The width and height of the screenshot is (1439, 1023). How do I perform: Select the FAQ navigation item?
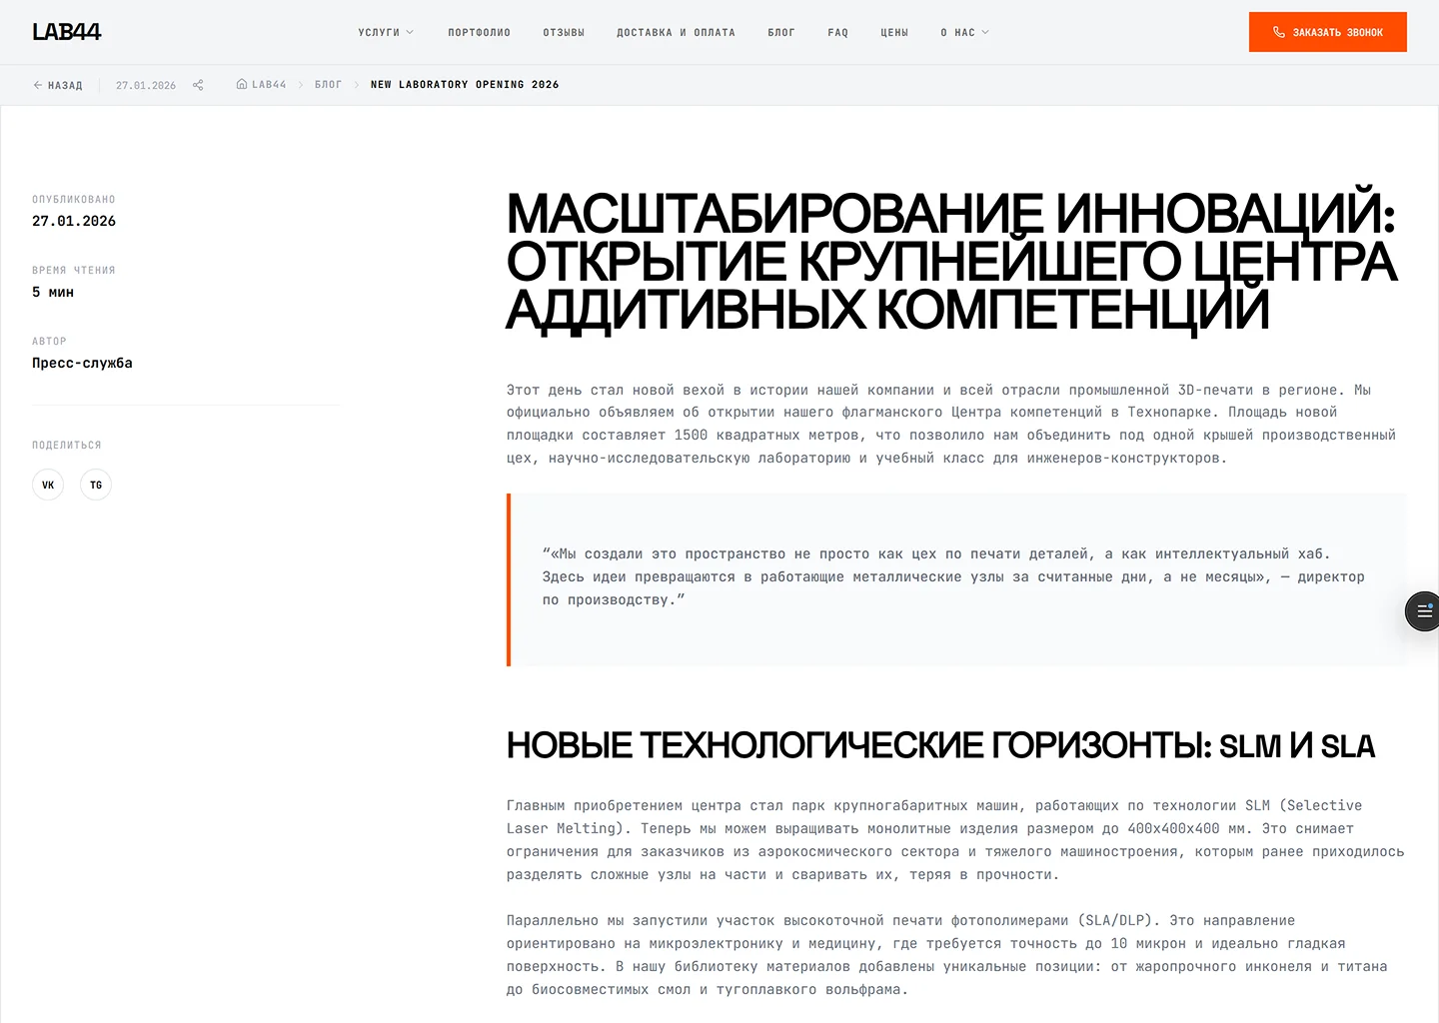click(838, 31)
